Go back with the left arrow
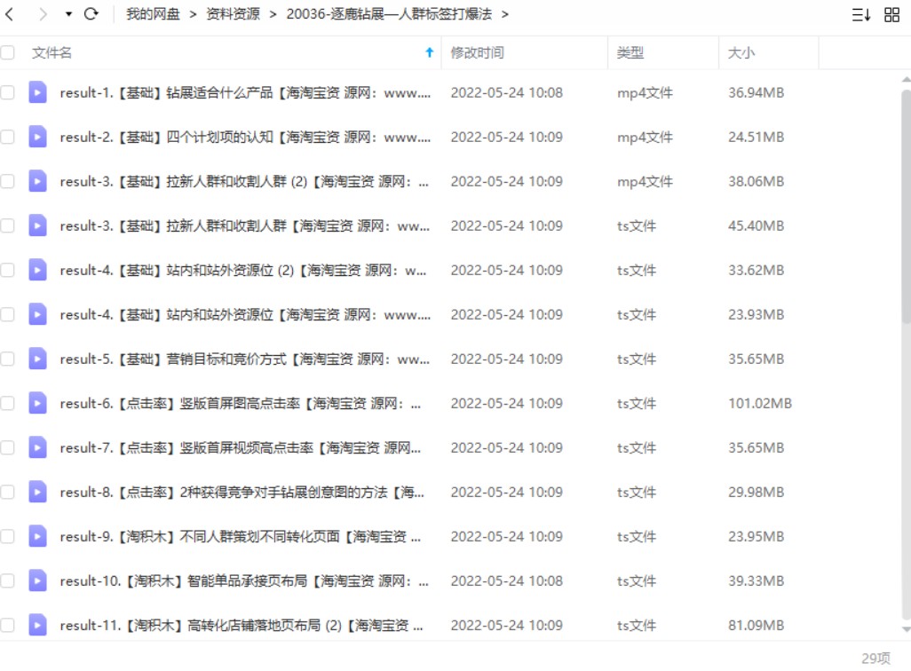This screenshot has height=671, width=911. click(x=9, y=14)
